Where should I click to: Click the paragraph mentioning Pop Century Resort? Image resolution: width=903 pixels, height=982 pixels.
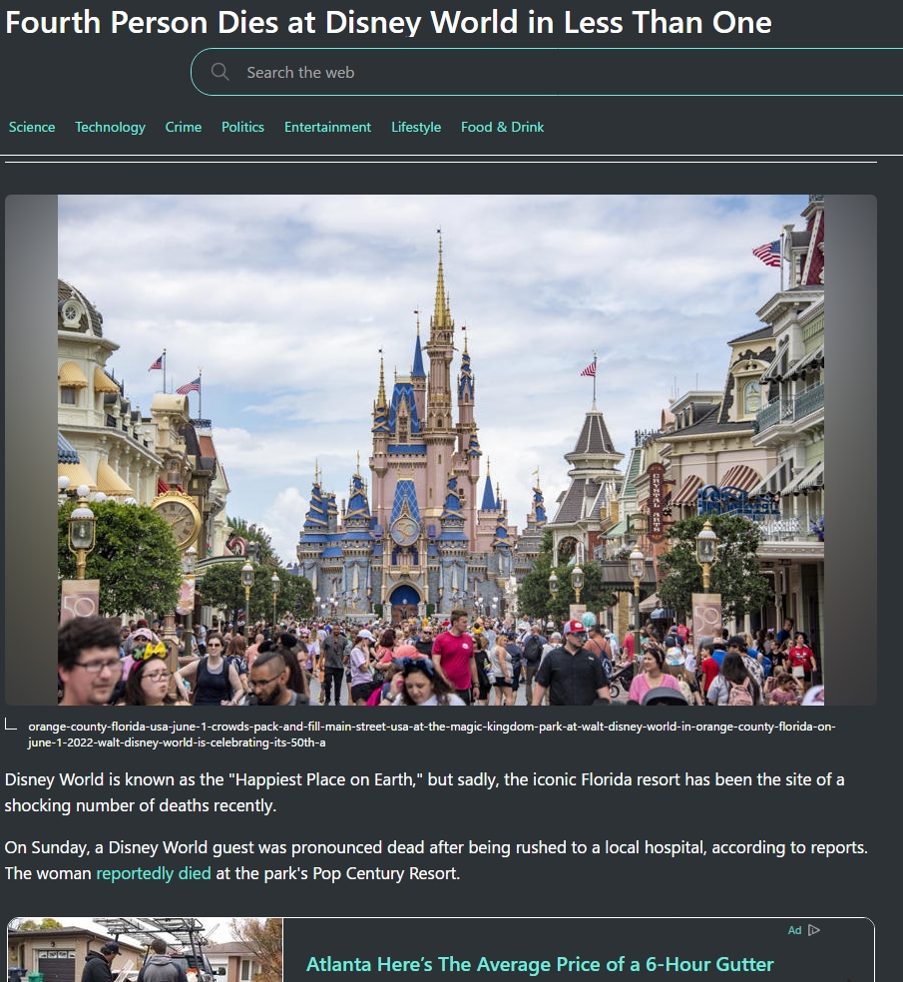click(x=436, y=860)
